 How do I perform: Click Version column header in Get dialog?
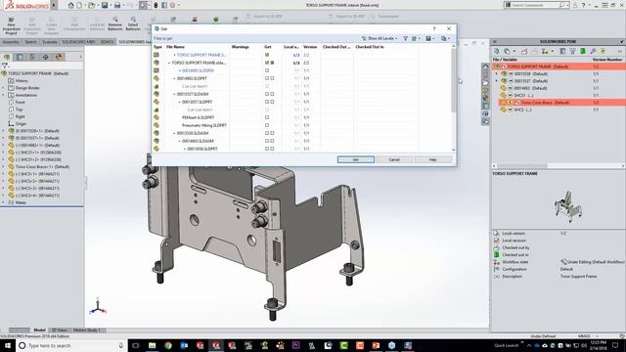click(x=310, y=47)
